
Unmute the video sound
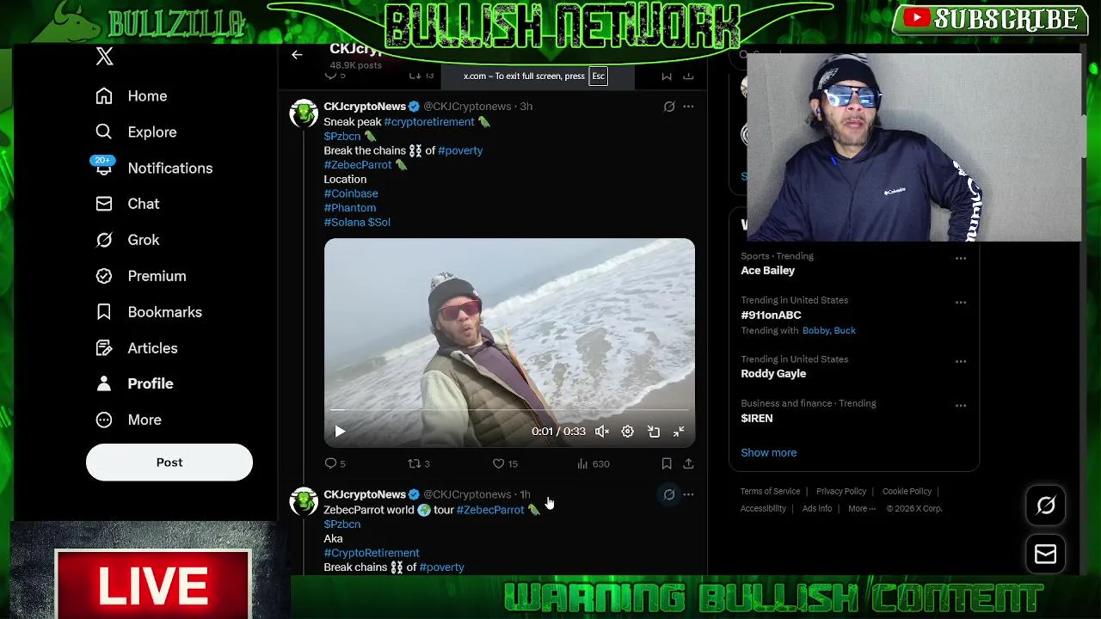click(602, 432)
